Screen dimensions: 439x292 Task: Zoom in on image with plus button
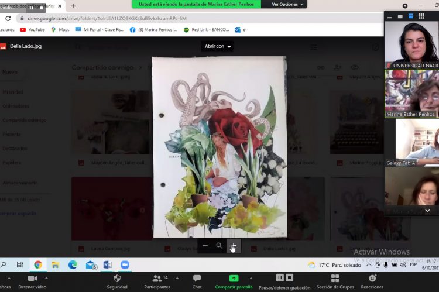[x=234, y=246]
